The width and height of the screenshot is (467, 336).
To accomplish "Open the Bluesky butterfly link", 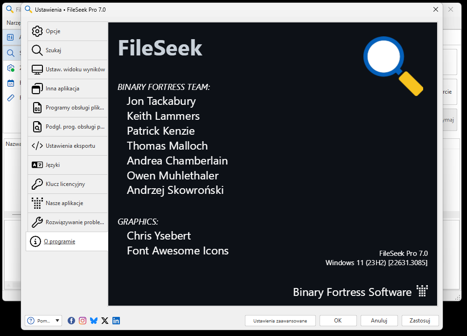I will (93, 321).
